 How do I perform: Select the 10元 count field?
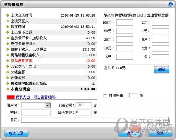125,48
